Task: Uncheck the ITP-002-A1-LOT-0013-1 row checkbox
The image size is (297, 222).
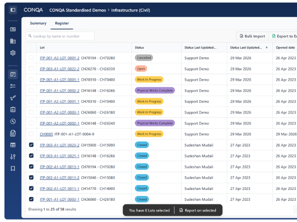Action: pyautogui.click(x=32, y=167)
